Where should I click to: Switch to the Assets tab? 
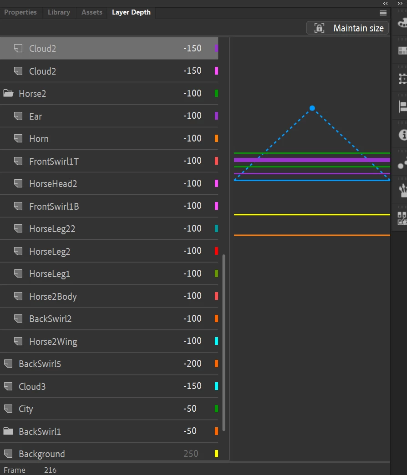(x=92, y=12)
